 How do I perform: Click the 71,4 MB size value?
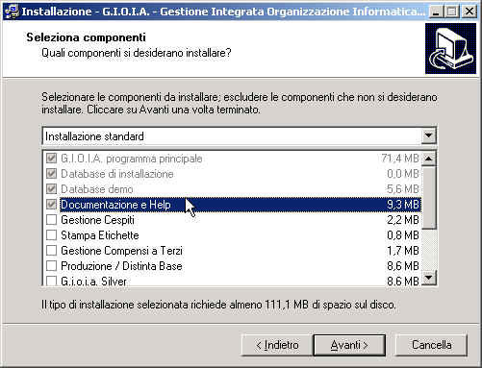click(400, 159)
